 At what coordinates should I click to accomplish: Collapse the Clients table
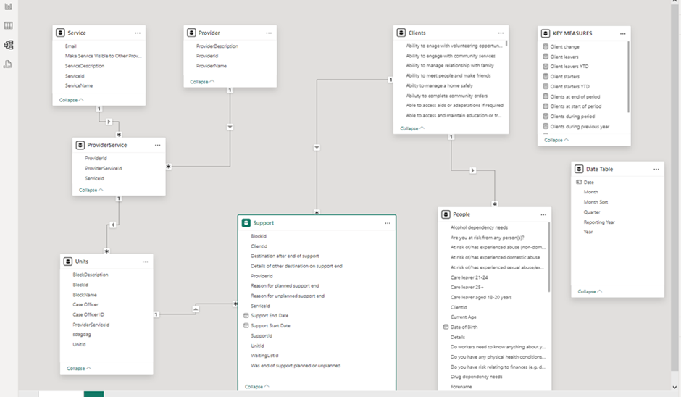(412, 128)
